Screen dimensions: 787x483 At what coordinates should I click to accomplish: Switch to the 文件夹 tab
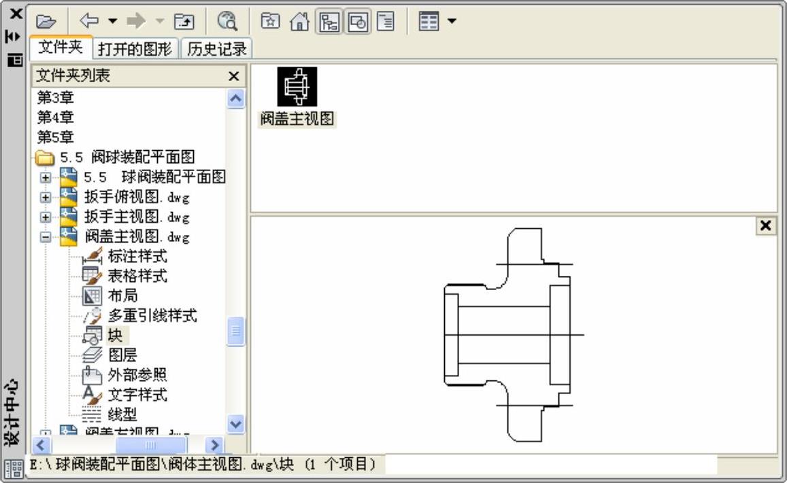pos(61,47)
